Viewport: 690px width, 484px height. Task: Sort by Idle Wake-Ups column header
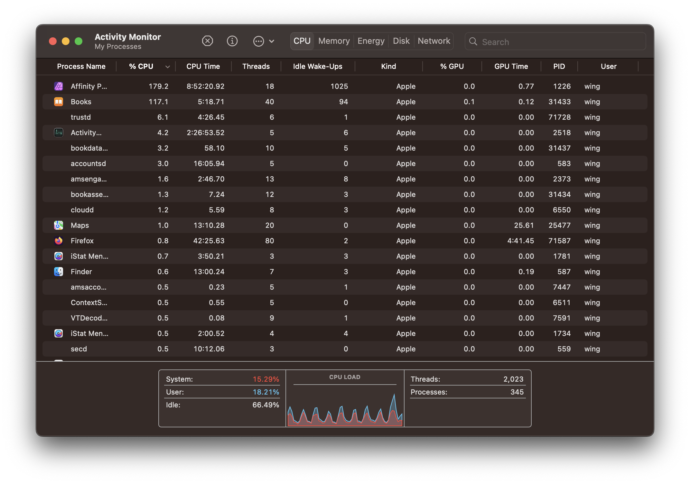click(318, 67)
